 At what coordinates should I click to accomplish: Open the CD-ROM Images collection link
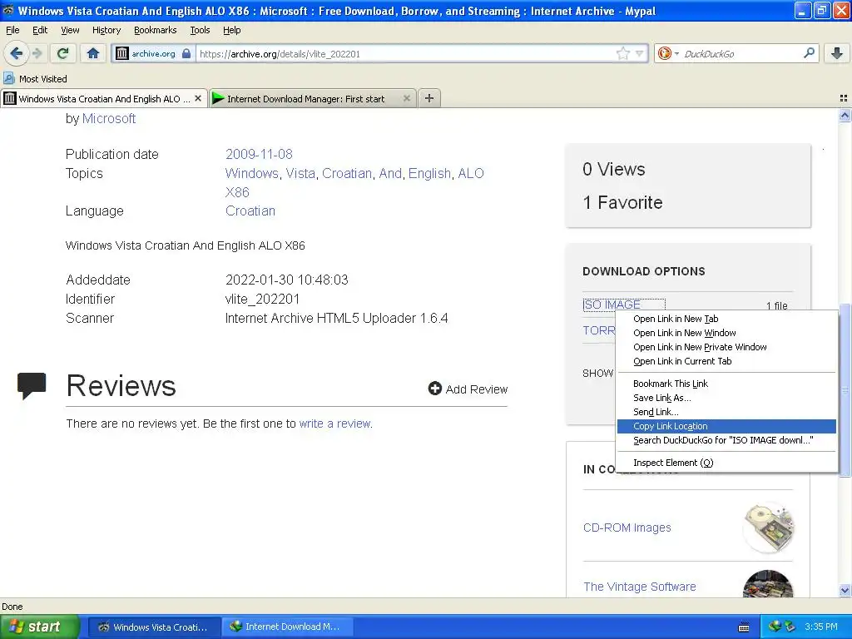pos(627,528)
